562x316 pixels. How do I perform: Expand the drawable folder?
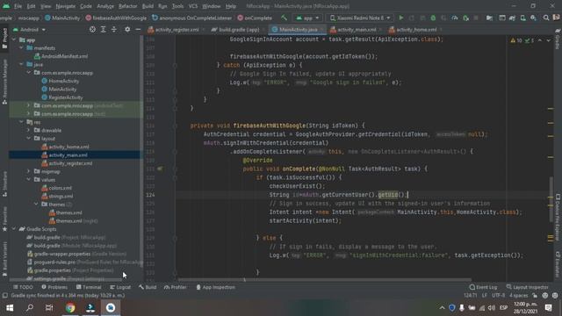click(29, 130)
